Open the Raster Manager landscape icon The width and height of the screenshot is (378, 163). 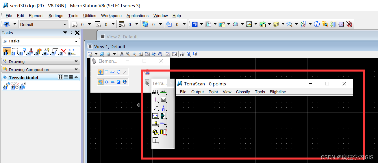click(249, 25)
